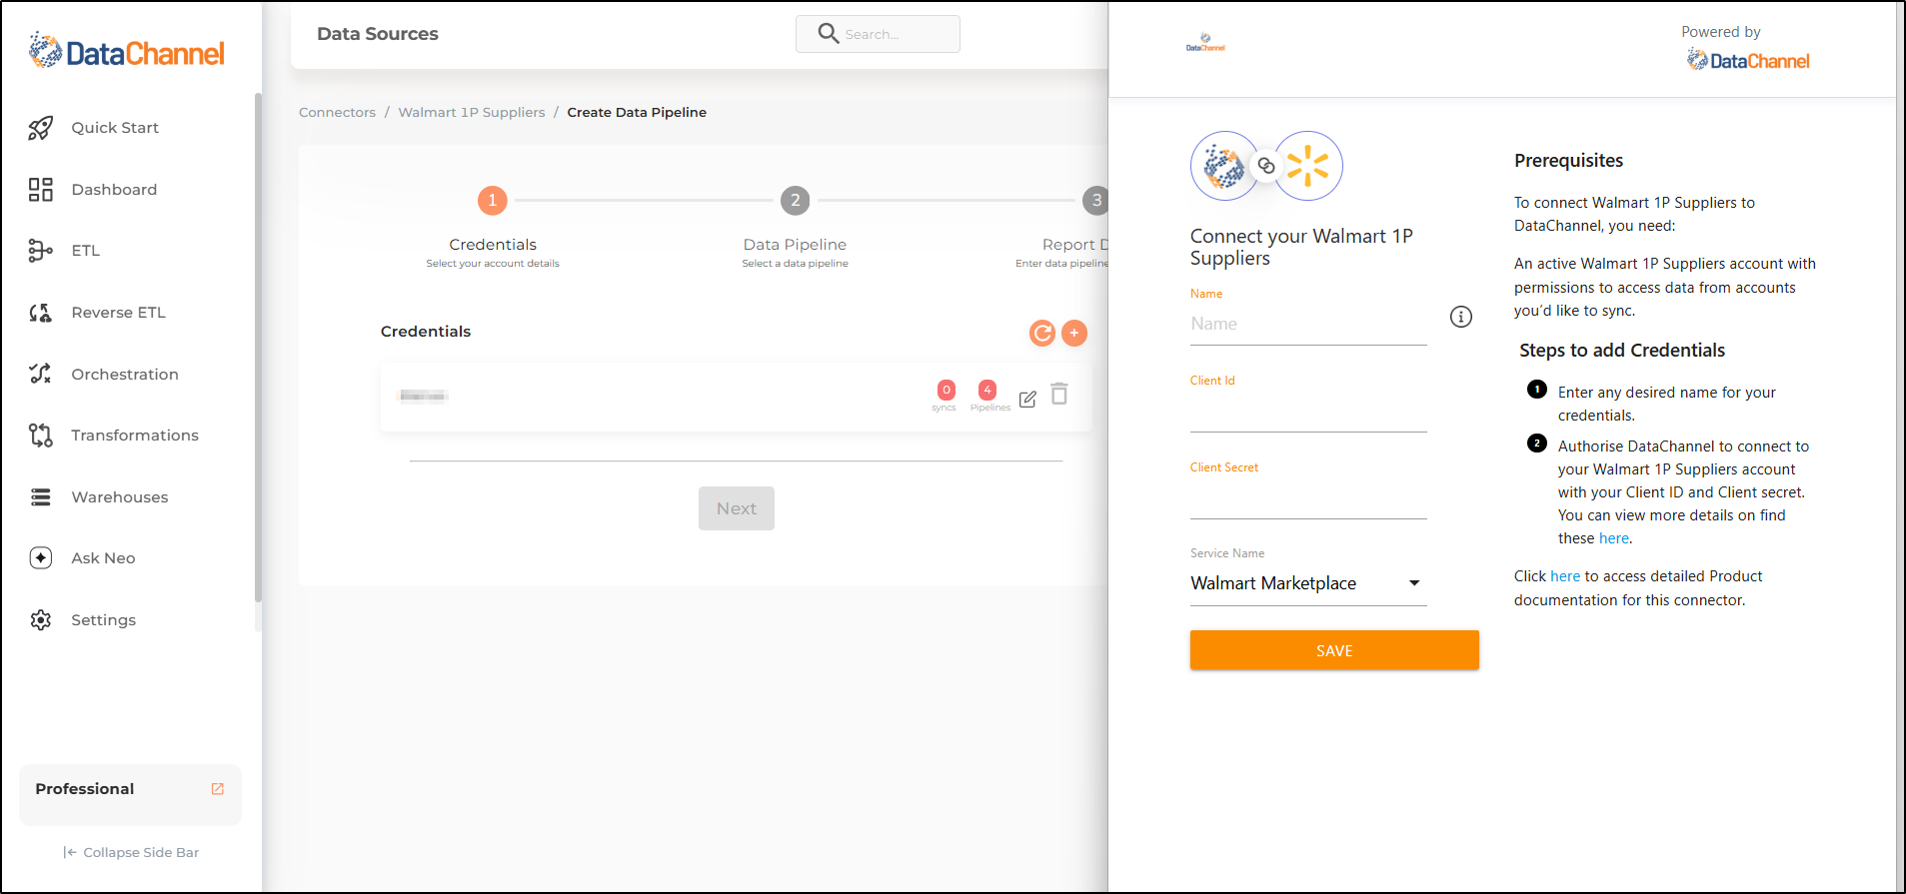The width and height of the screenshot is (1906, 894).
Task: Select step 1 Credentials circle
Action: (493, 201)
